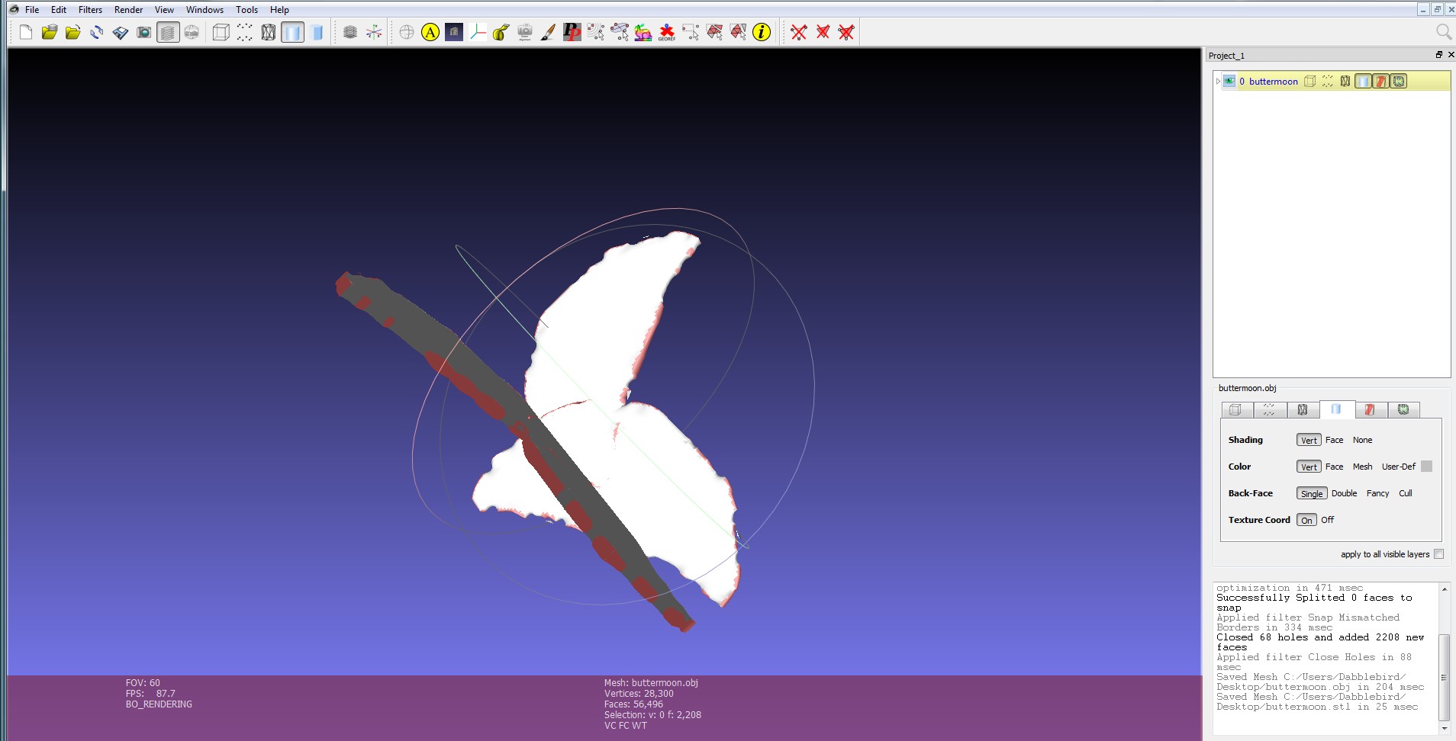Set Color to Mesh
Screen dimensions: 1456x741
1362,467
